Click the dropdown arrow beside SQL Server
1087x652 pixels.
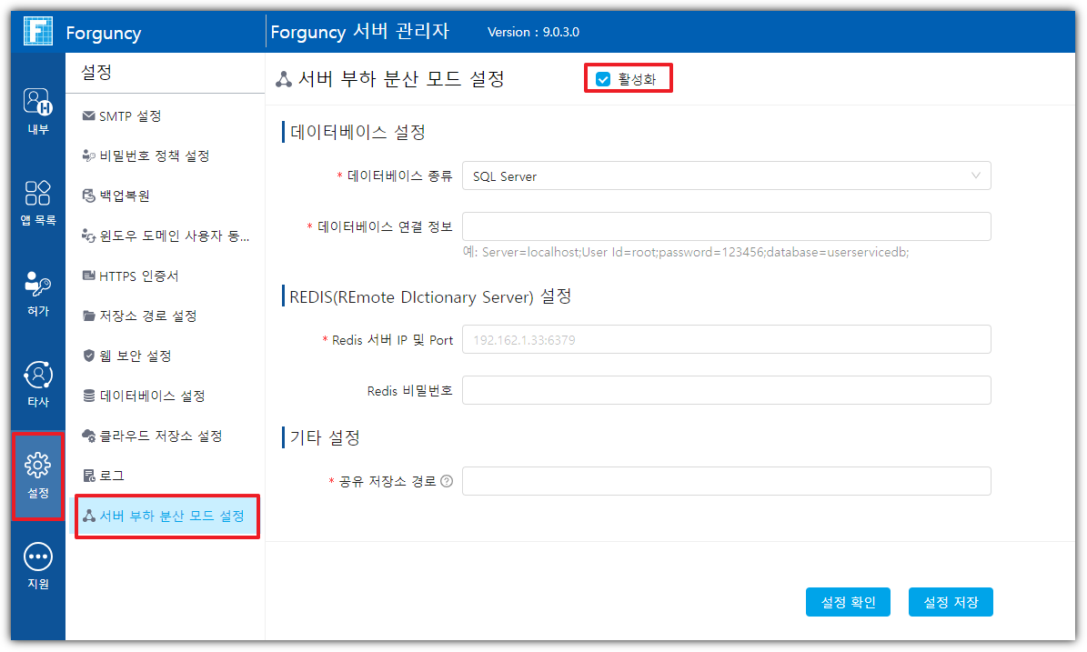976,176
